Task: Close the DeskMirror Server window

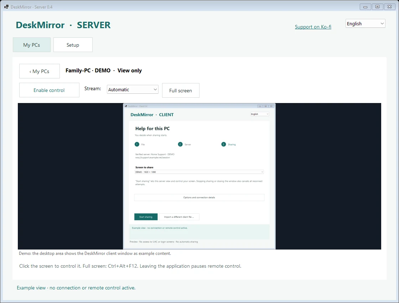Action: [x=390, y=7]
